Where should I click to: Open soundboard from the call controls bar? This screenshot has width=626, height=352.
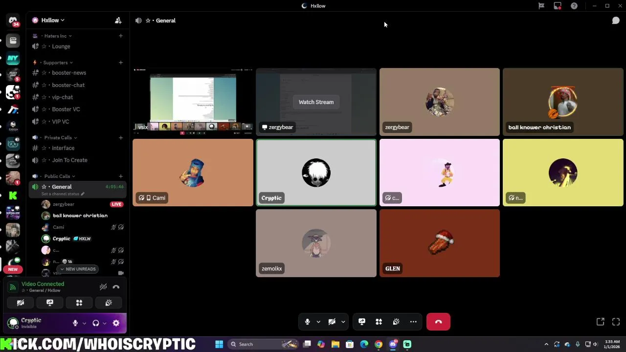pos(396,322)
